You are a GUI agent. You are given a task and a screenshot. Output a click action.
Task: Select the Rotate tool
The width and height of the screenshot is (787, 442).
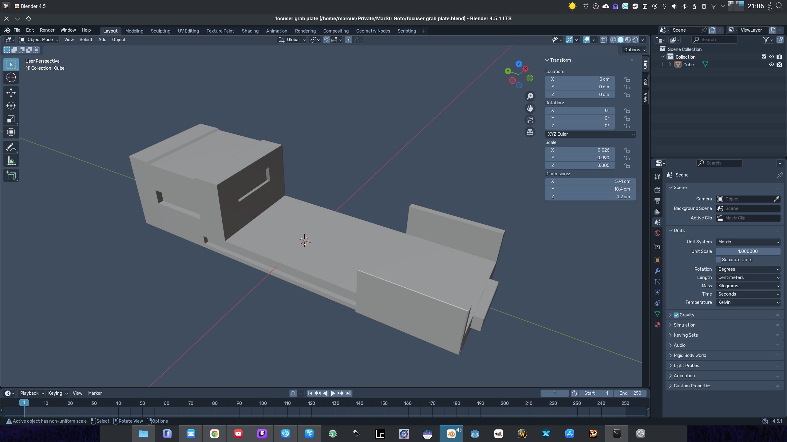pos(11,106)
